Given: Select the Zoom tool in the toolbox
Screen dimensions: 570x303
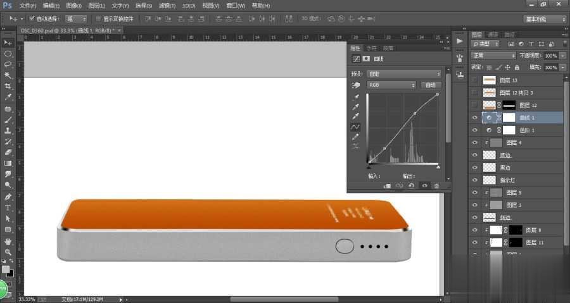Looking at the screenshot, I should tap(8, 252).
